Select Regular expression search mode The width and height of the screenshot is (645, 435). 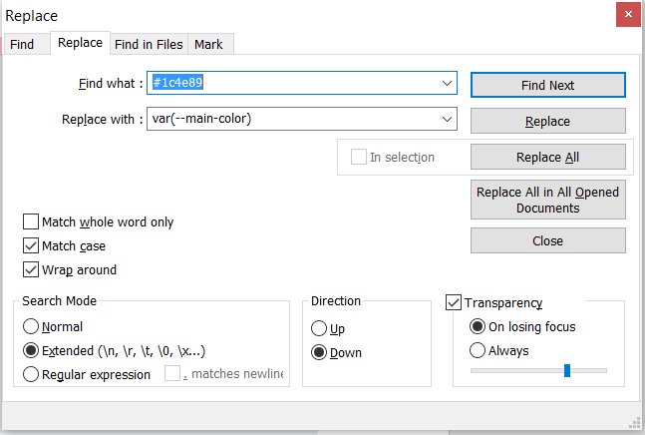coord(31,374)
